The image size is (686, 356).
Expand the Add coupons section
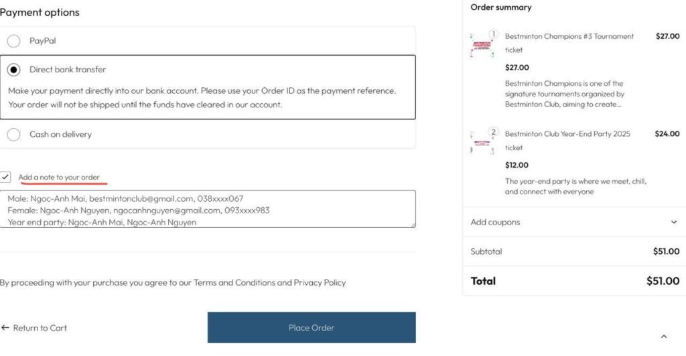point(495,222)
